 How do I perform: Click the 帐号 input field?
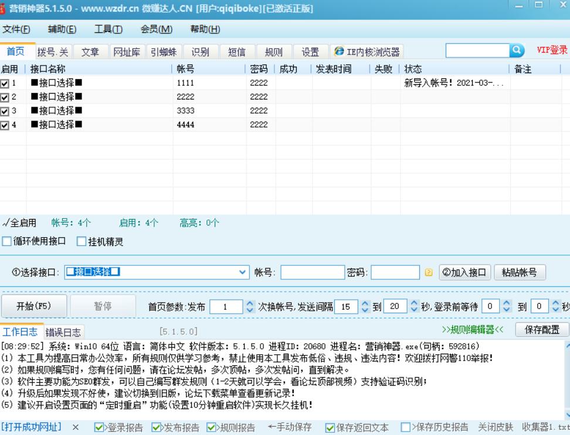click(312, 272)
